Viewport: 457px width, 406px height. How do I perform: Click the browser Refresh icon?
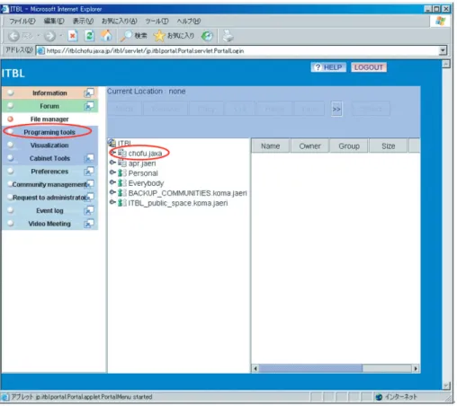pyautogui.click(x=89, y=36)
